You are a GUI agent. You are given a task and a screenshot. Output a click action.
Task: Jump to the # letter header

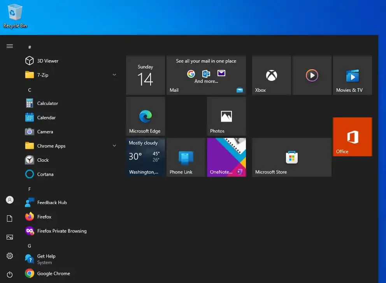[30, 47]
